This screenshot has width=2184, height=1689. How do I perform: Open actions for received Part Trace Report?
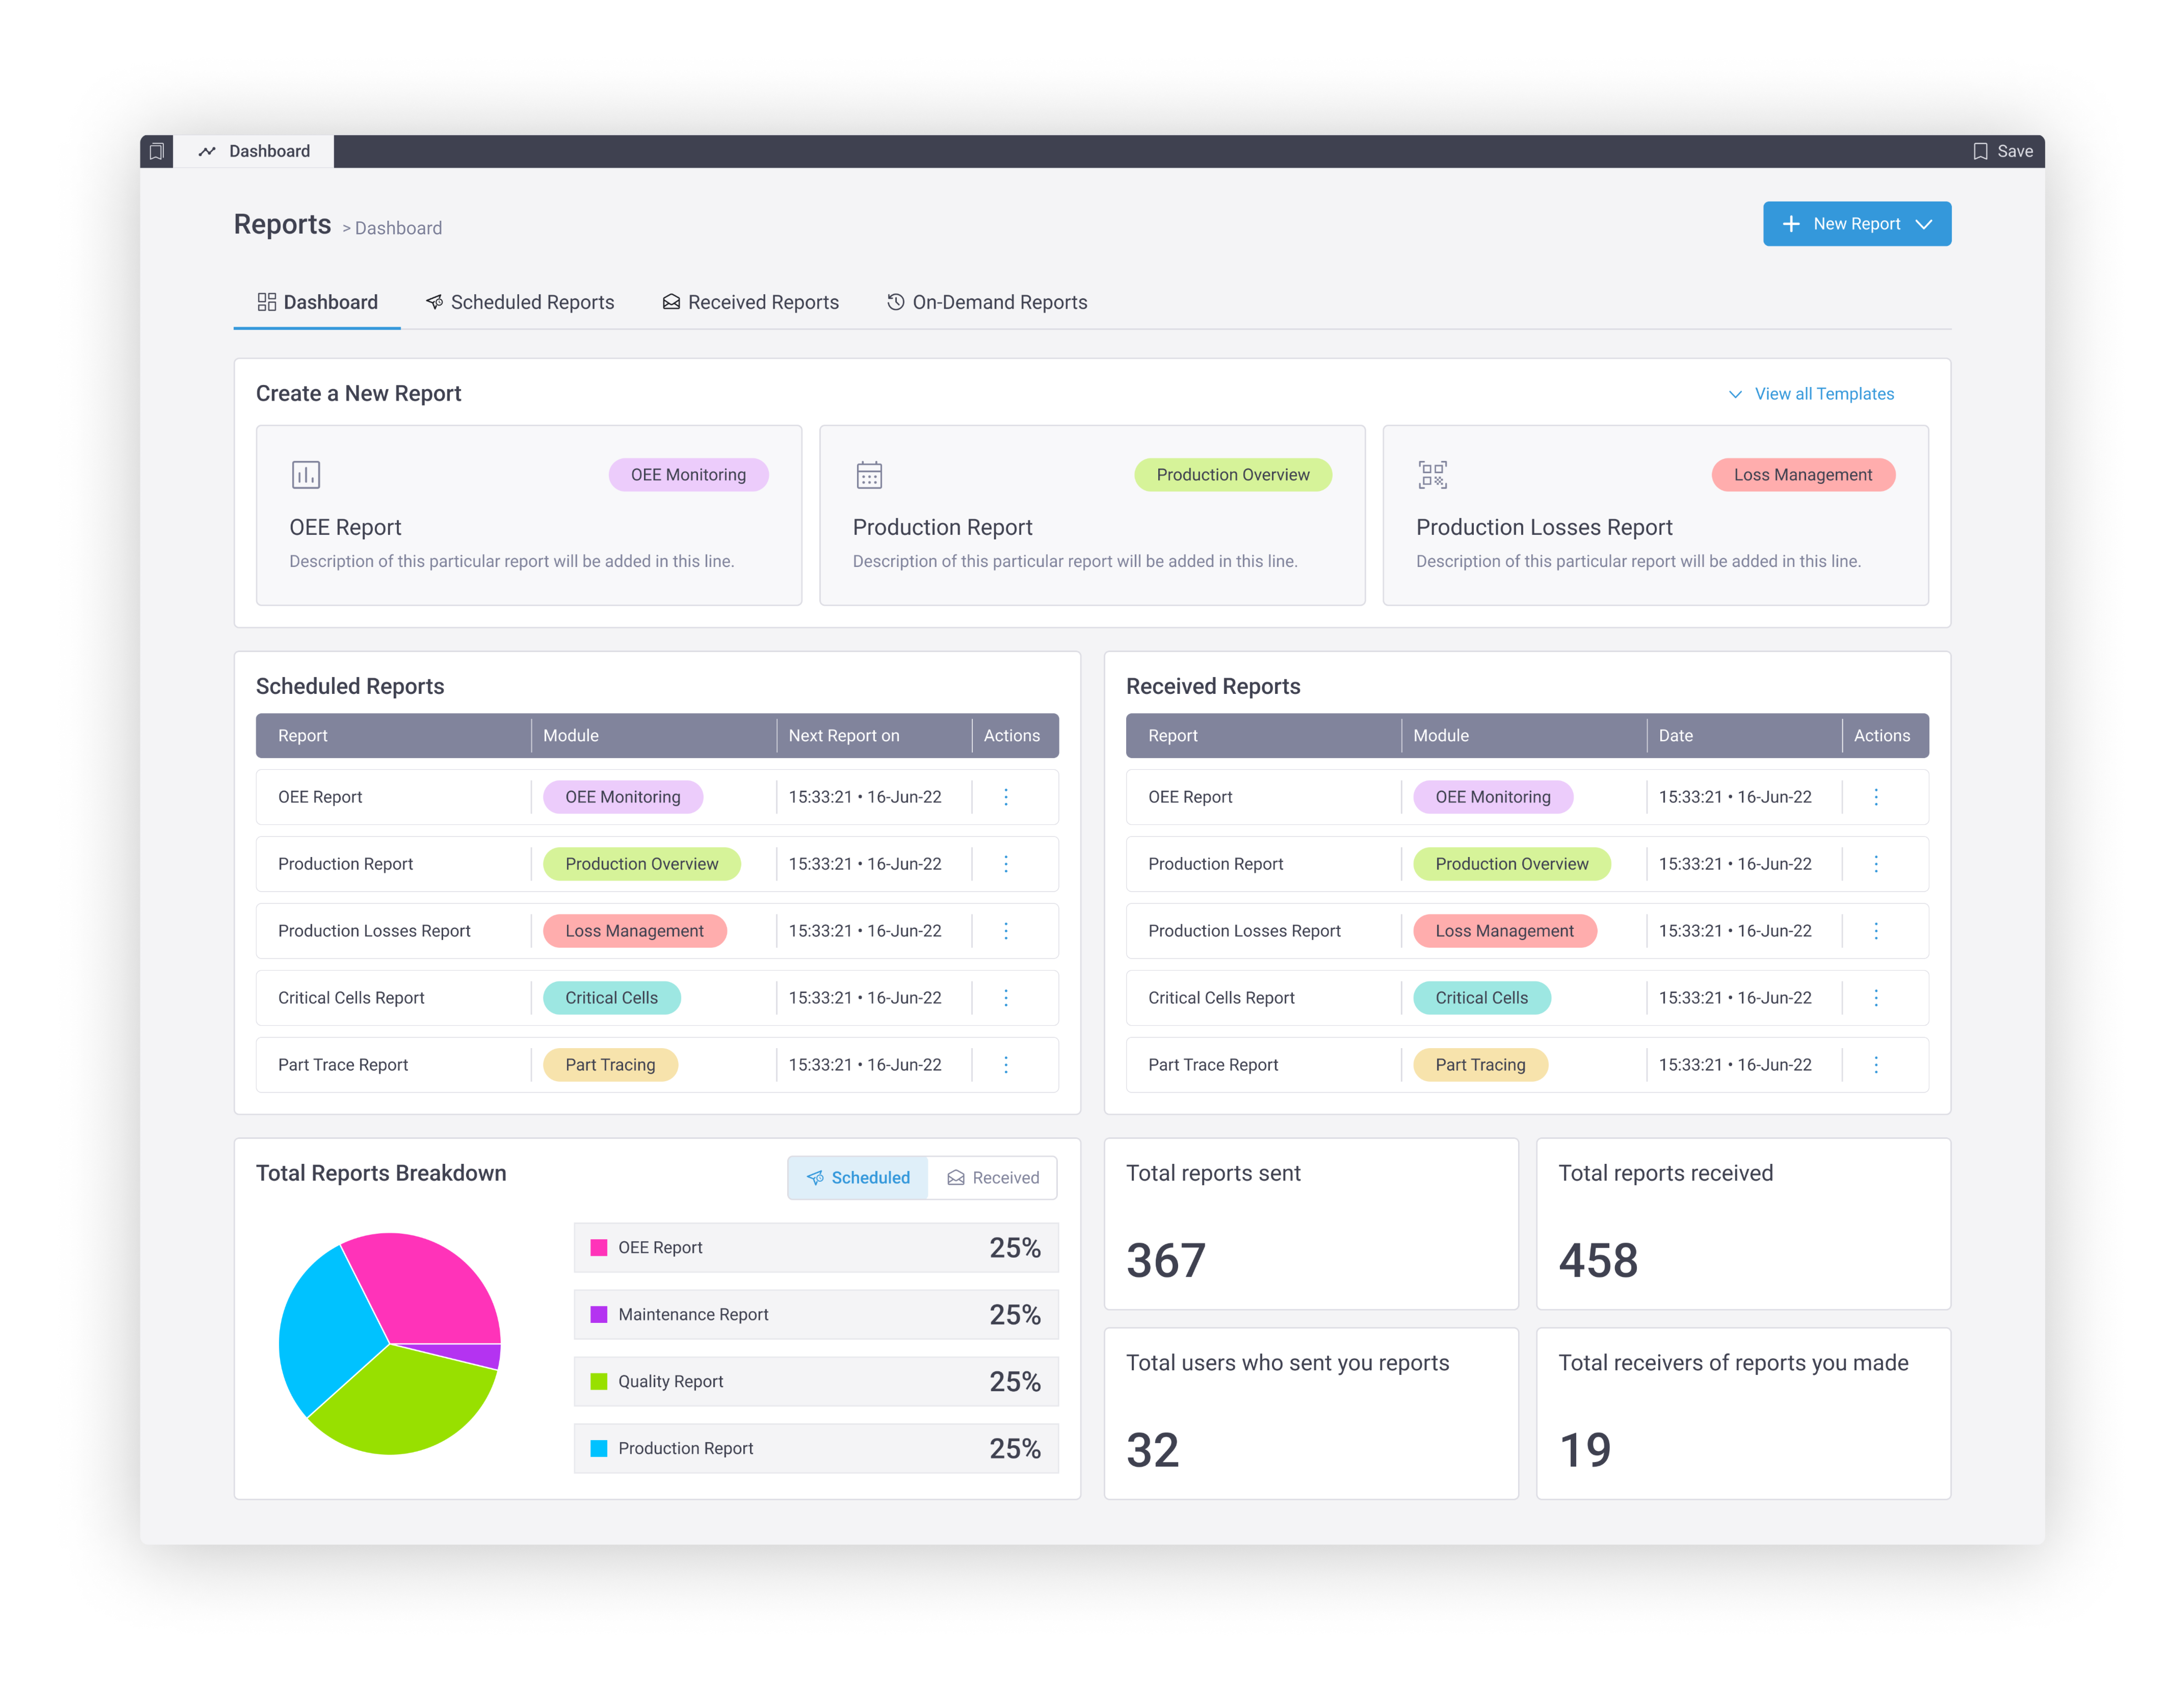[x=1876, y=1065]
